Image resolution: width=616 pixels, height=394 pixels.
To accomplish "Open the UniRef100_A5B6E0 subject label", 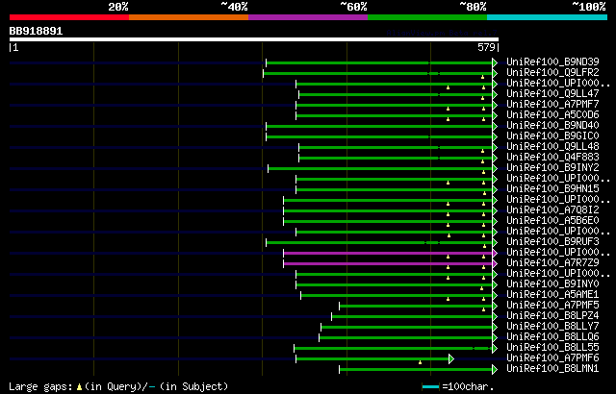I will [x=552, y=221].
